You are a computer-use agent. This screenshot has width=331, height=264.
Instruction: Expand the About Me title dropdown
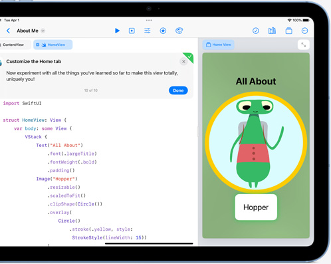pos(43,31)
